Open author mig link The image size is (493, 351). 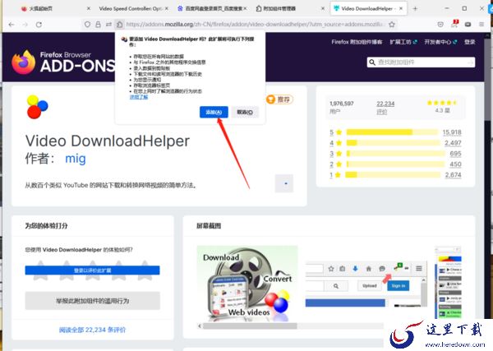(x=76, y=158)
